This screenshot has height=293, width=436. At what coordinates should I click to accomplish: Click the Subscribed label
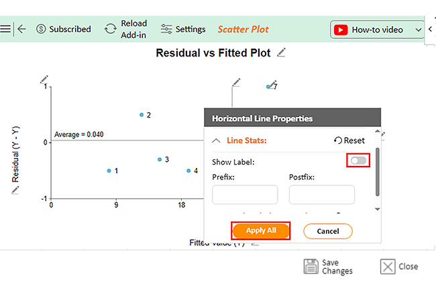tap(70, 29)
